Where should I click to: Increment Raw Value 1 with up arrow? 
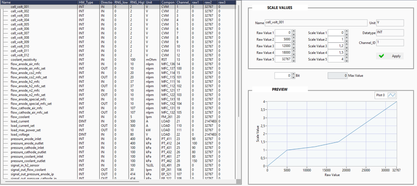(x=293, y=32)
